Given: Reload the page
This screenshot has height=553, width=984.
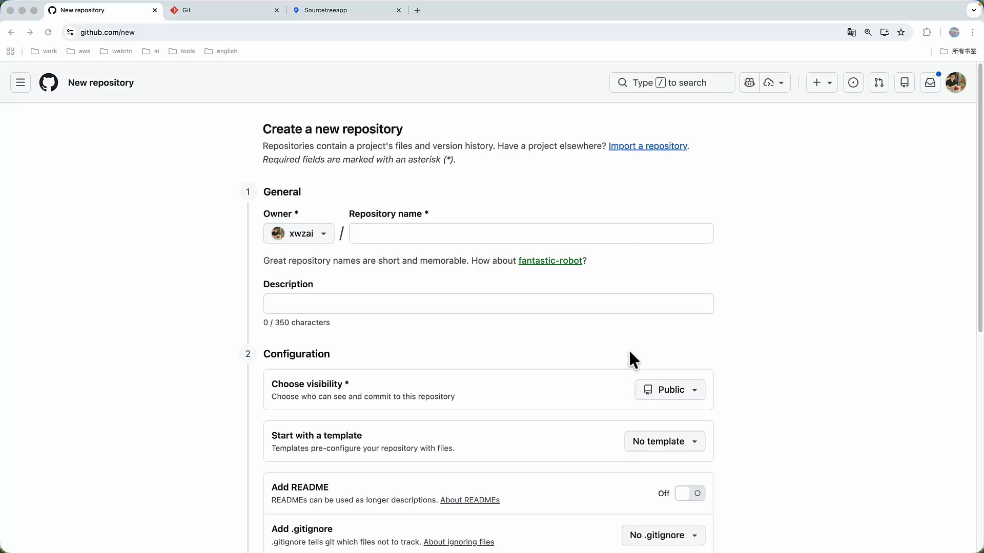Looking at the screenshot, I should [48, 32].
